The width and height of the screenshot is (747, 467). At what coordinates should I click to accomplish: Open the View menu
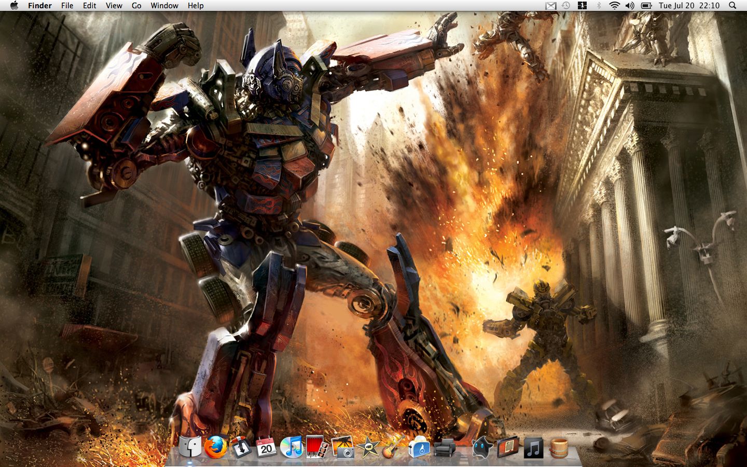click(114, 6)
